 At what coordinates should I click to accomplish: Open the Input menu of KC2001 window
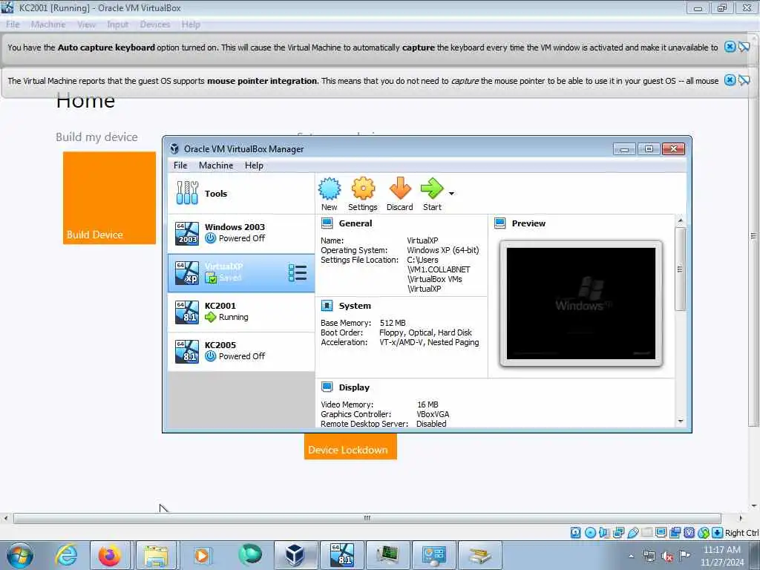tap(118, 24)
